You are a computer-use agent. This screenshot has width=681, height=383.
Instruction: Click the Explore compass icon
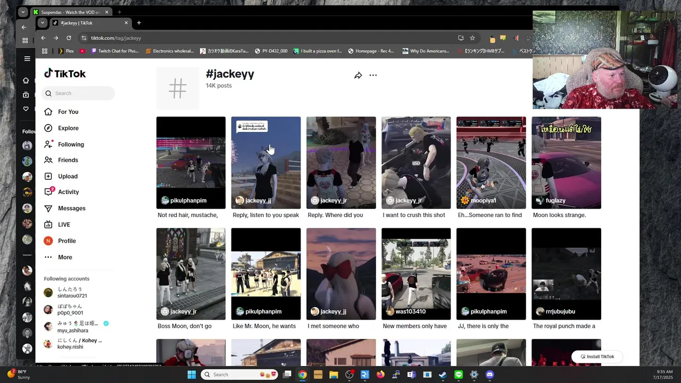pos(48,128)
